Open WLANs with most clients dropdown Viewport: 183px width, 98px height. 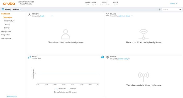pos(126,16)
